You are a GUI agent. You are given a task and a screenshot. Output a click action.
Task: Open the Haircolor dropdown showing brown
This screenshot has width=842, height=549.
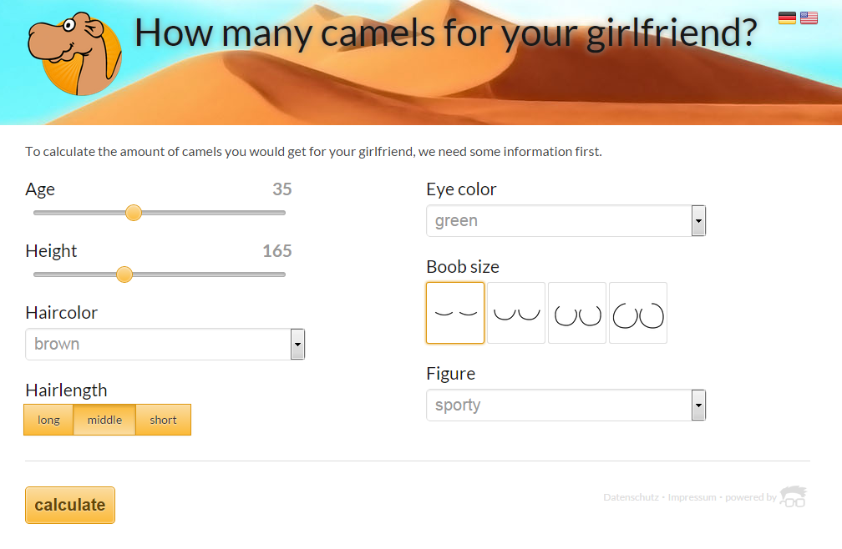tap(165, 345)
